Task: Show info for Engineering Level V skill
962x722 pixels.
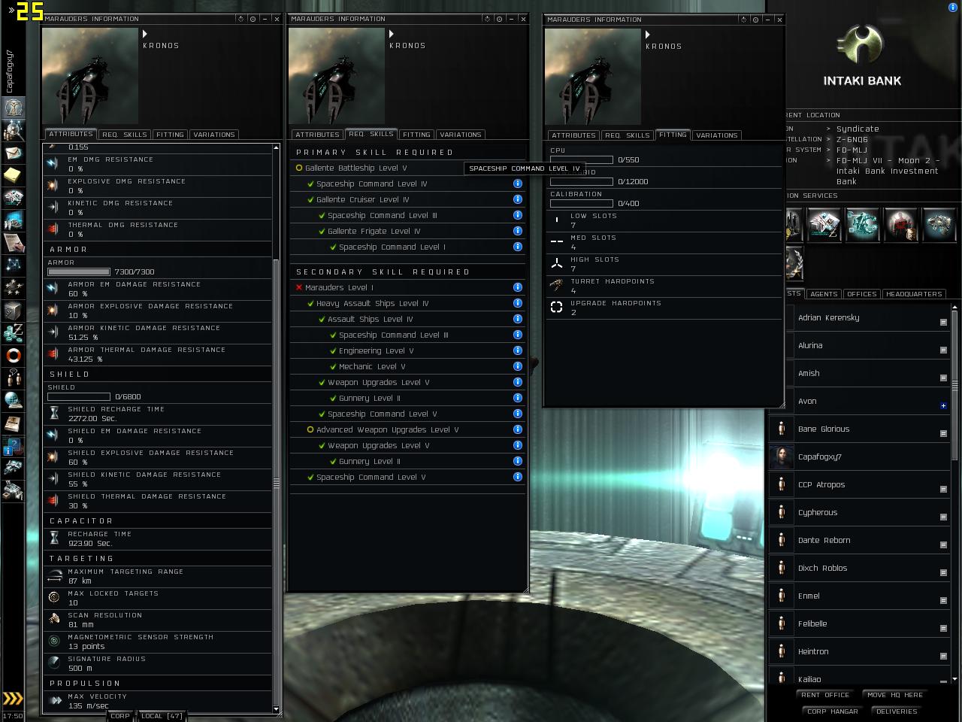Action: (x=518, y=350)
